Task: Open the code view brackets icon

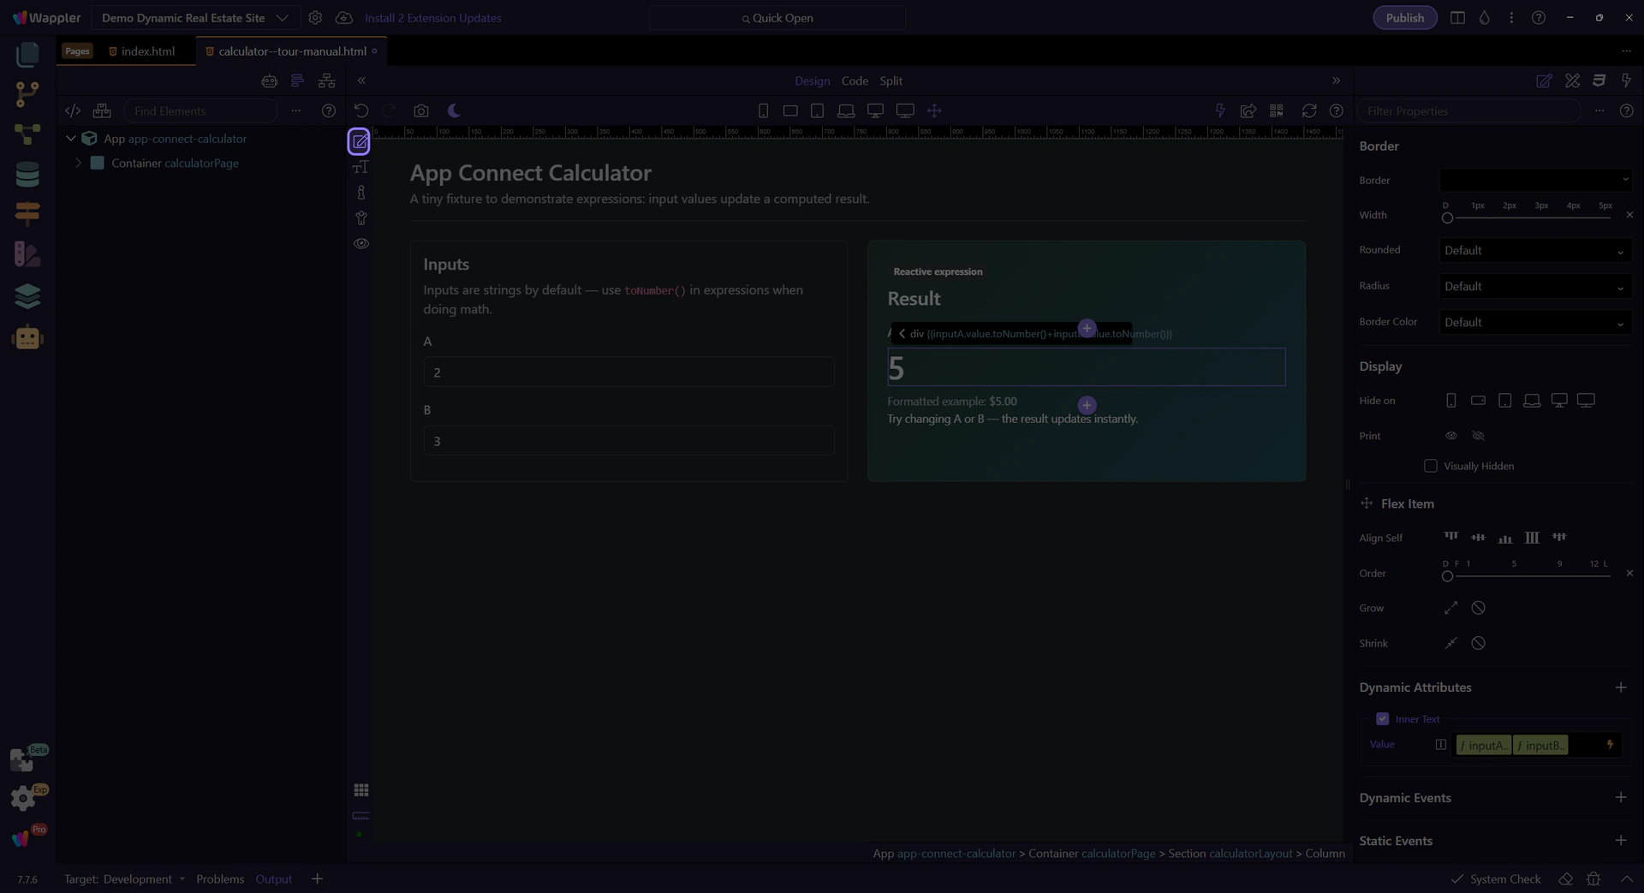Action: [73, 110]
